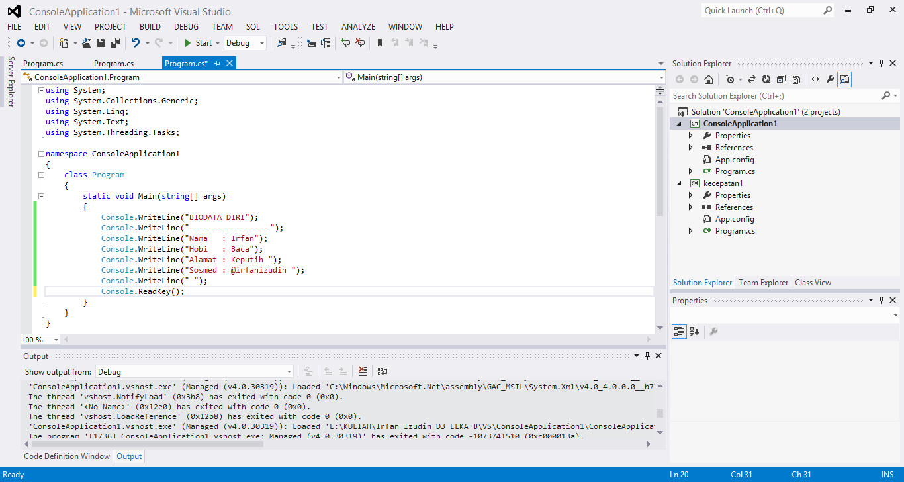The image size is (904, 482).
Task: Click the Collapse All icon in Solution Explorer
Action: coord(781,79)
